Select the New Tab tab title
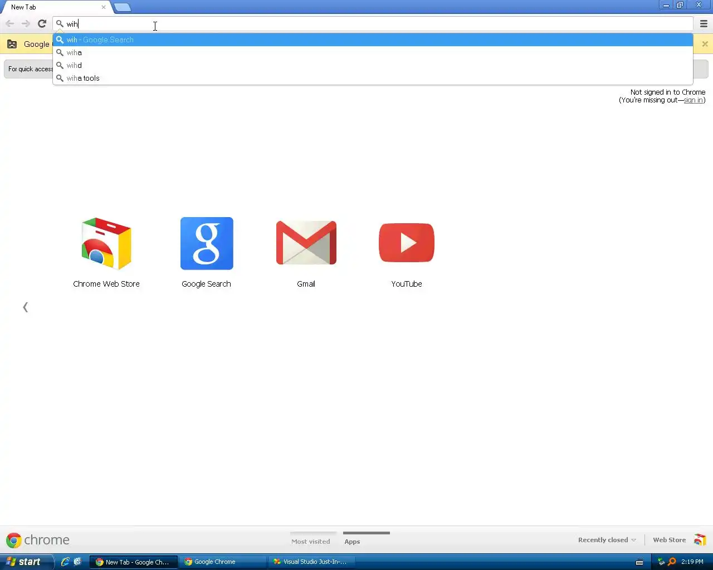Viewport: 713px width, 570px height. [23, 7]
